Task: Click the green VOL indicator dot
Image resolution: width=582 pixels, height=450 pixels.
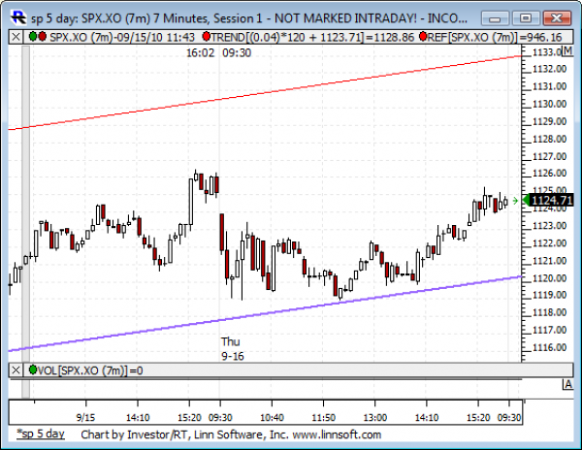Action: coord(33,370)
